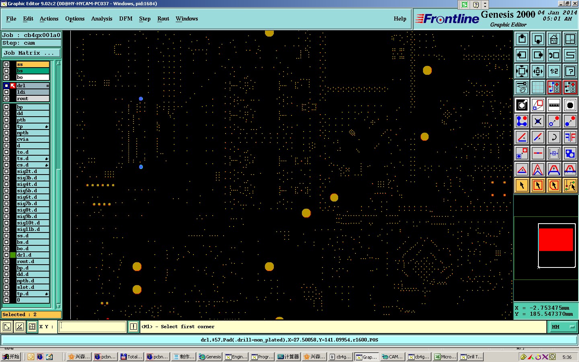
Task: Click the layer list scroll up arrow
Action: pyautogui.click(x=58, y=63)
